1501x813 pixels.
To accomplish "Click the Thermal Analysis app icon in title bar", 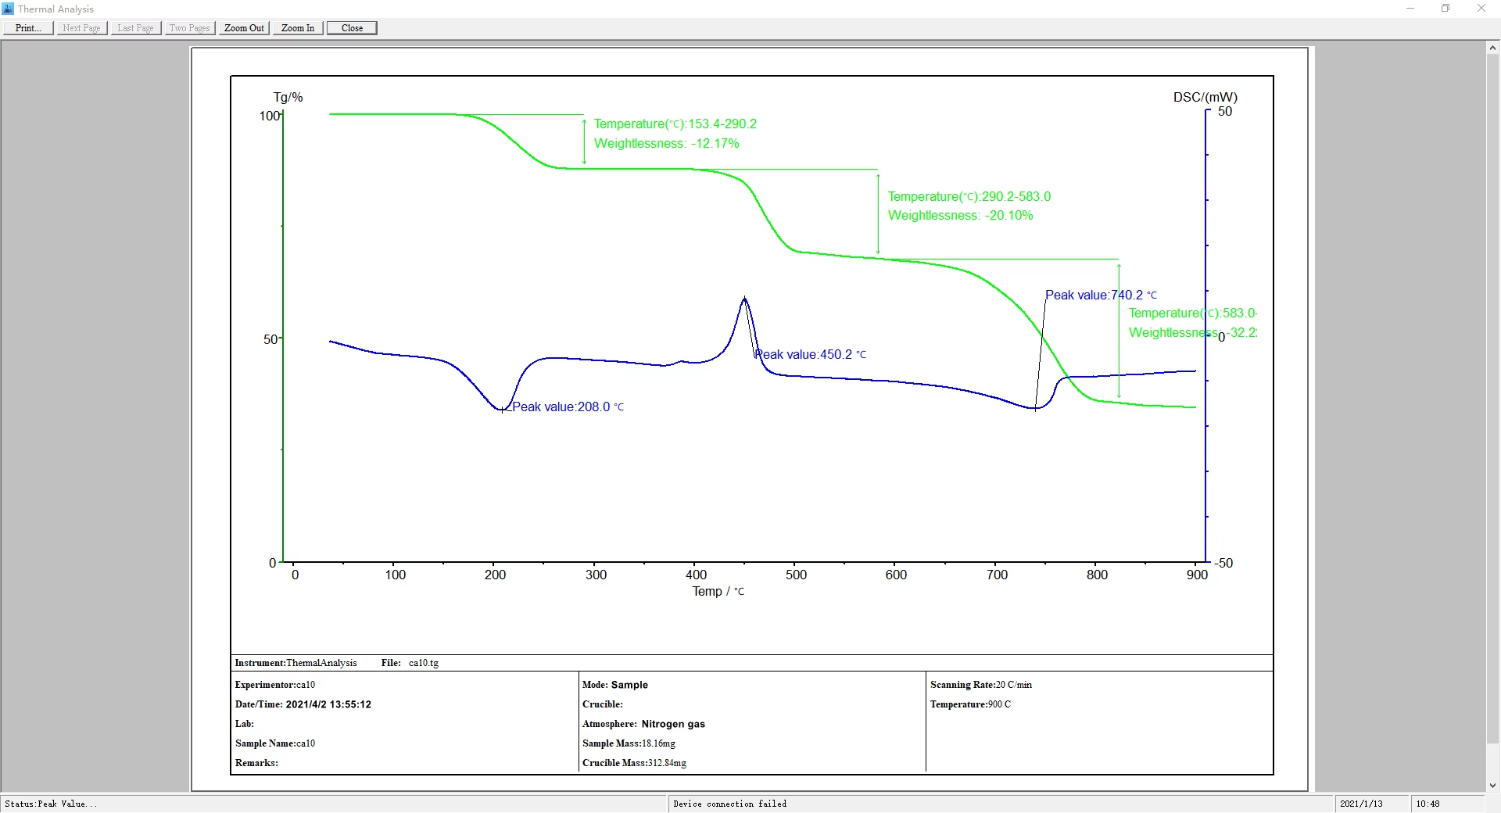I will coord(9,9).
